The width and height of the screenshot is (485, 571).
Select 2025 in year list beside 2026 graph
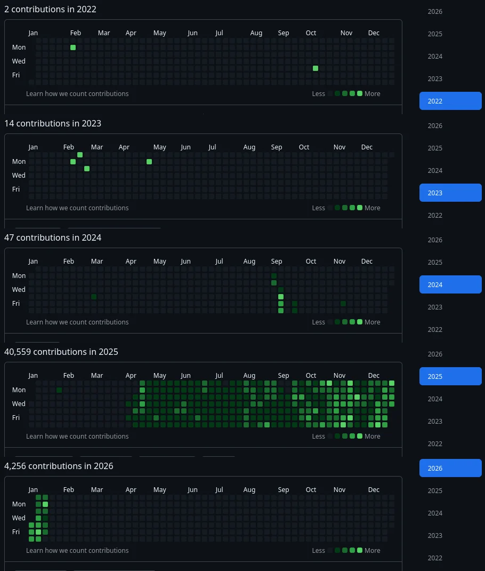pyautogui.click(x=435, y=490)
